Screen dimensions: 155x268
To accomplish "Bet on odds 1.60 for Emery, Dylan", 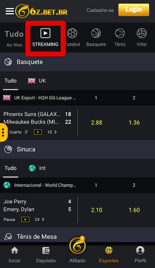I will 134,210.
